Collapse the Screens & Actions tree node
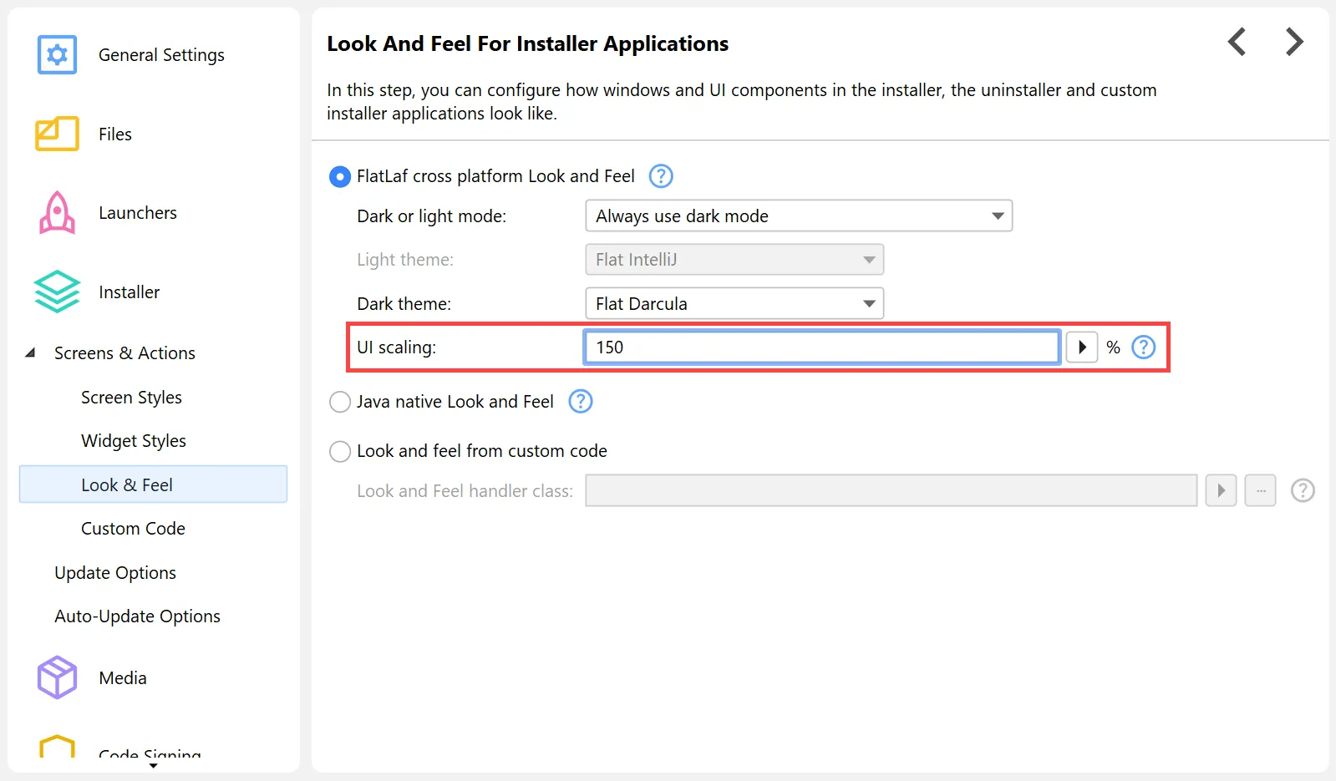This screenshot has height=781, width=1336. (31, 353)
